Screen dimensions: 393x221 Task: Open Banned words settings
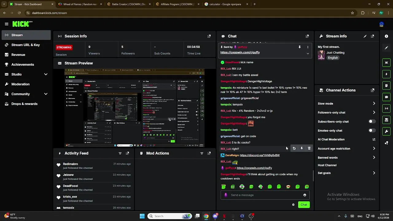pyautogui.click(x=347, y=157)
